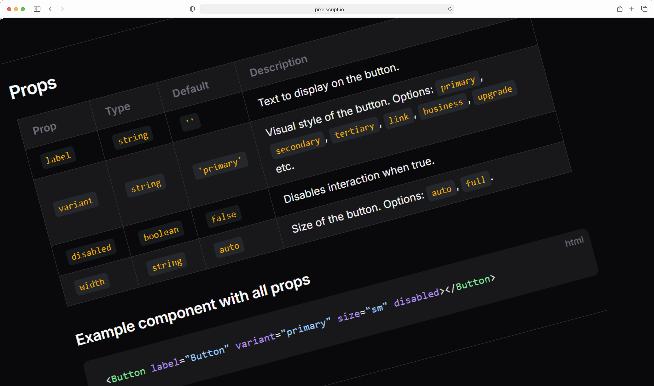Open a new tab with the plus icon
This screenshot has height=386, width=654.
click(x=632, y=9)
